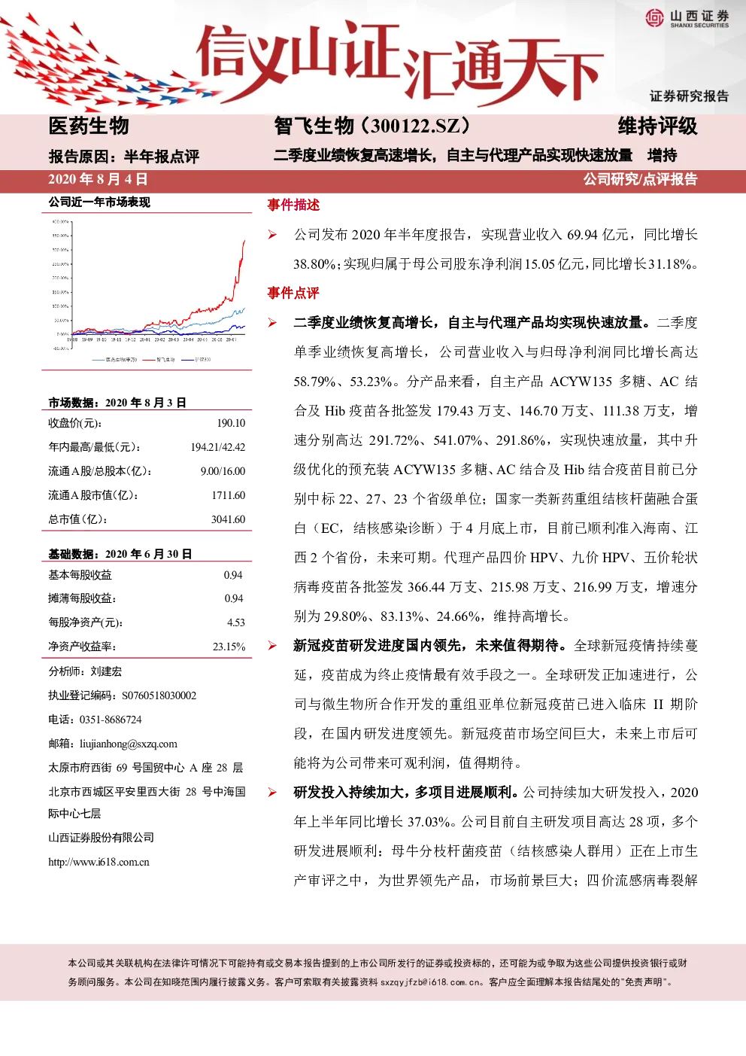Click email liujianhong@sxzq.com
The width and height of the screenshot is (746, 1056).
(x=129, y=744)
